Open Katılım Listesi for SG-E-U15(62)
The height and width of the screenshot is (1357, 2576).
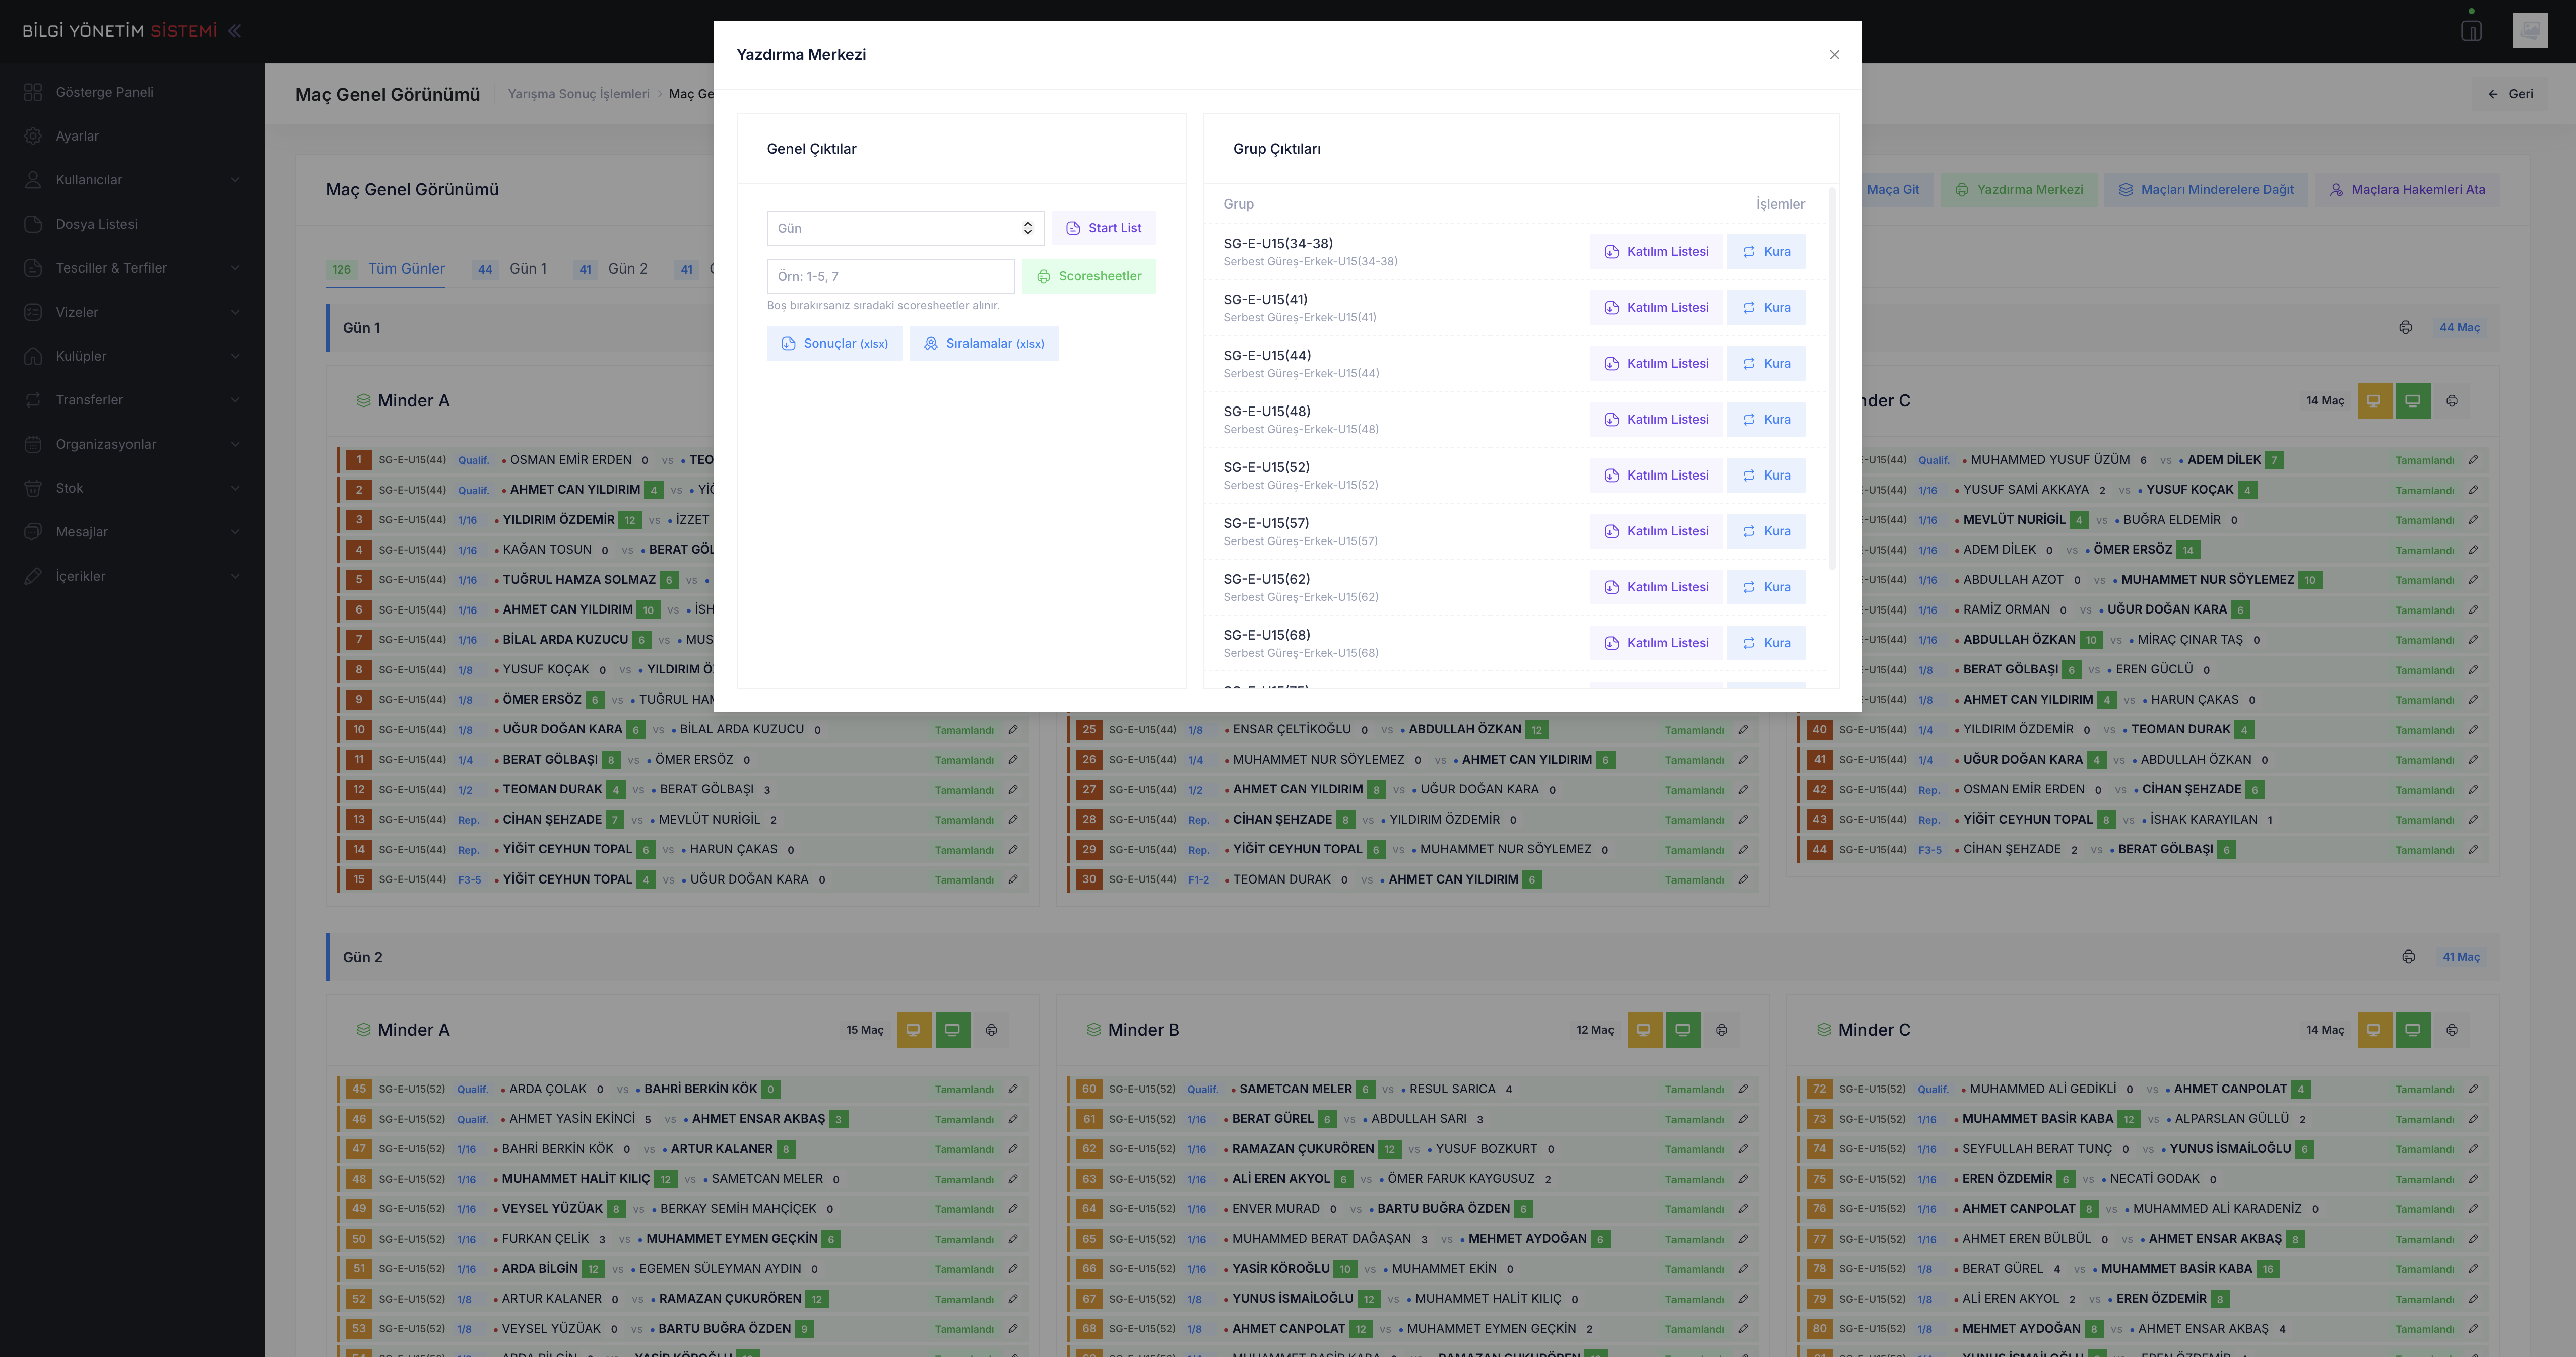pyautogui.click(x=1656, y=587)
